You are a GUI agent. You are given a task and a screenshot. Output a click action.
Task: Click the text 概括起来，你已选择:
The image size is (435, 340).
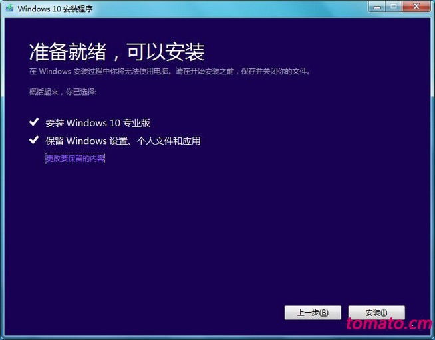click(x=63, y=92)
